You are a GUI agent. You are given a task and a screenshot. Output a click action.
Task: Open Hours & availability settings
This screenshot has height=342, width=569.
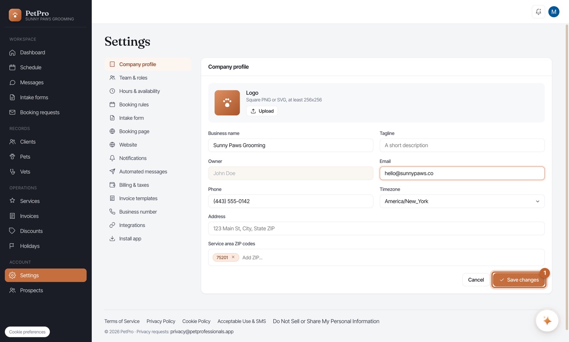pyautogui.click(x=148, y=91)
